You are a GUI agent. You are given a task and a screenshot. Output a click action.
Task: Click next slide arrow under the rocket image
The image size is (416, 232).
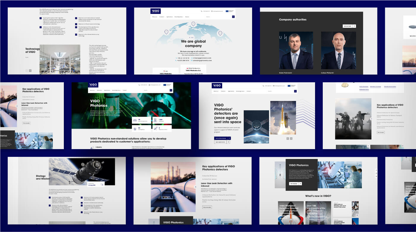point(291,138)
